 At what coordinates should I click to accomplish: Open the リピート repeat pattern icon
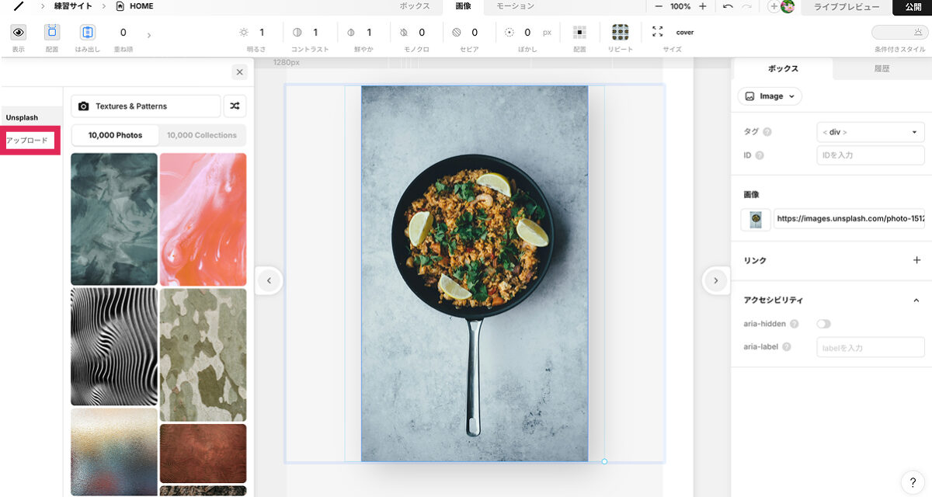coord(620,33)
